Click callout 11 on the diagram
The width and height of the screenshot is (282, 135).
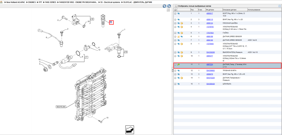[x=111, y=22]
